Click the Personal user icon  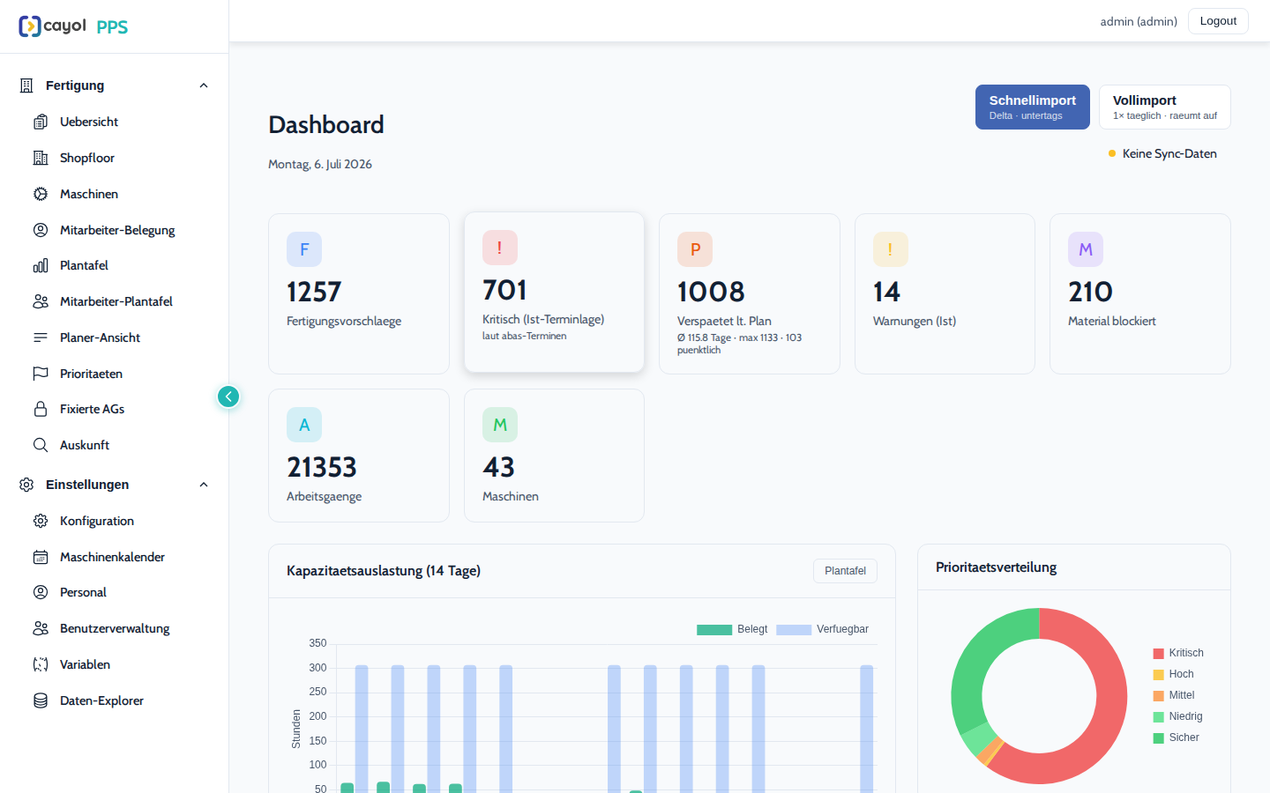click(x=41, y=592)
